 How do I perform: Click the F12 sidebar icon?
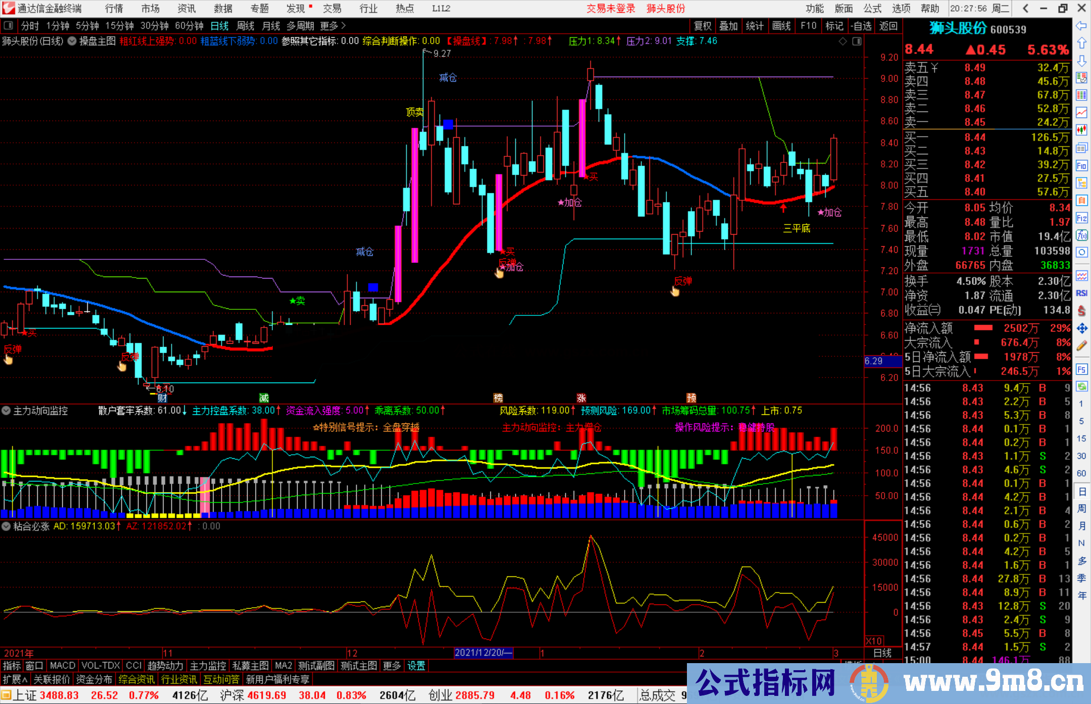(x=1081, y=218)
